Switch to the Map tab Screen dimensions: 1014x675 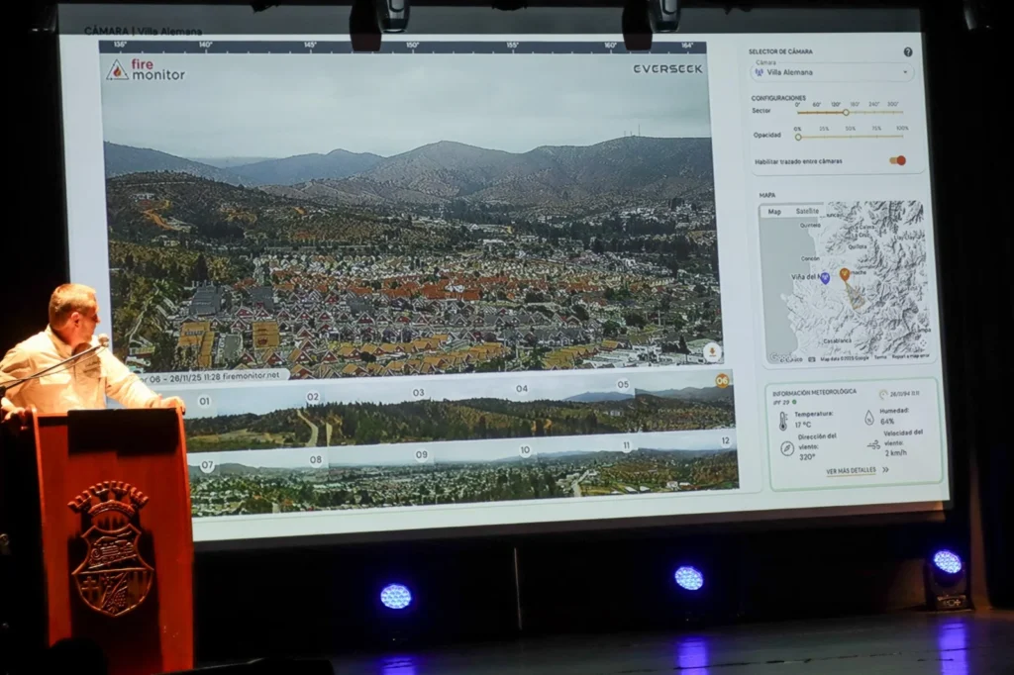pos(774,211)
